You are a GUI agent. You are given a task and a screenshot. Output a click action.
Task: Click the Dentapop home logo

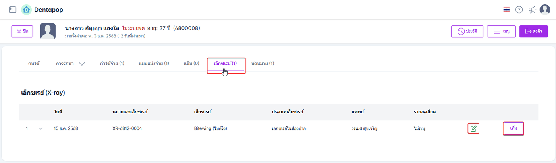coord(27,10)
